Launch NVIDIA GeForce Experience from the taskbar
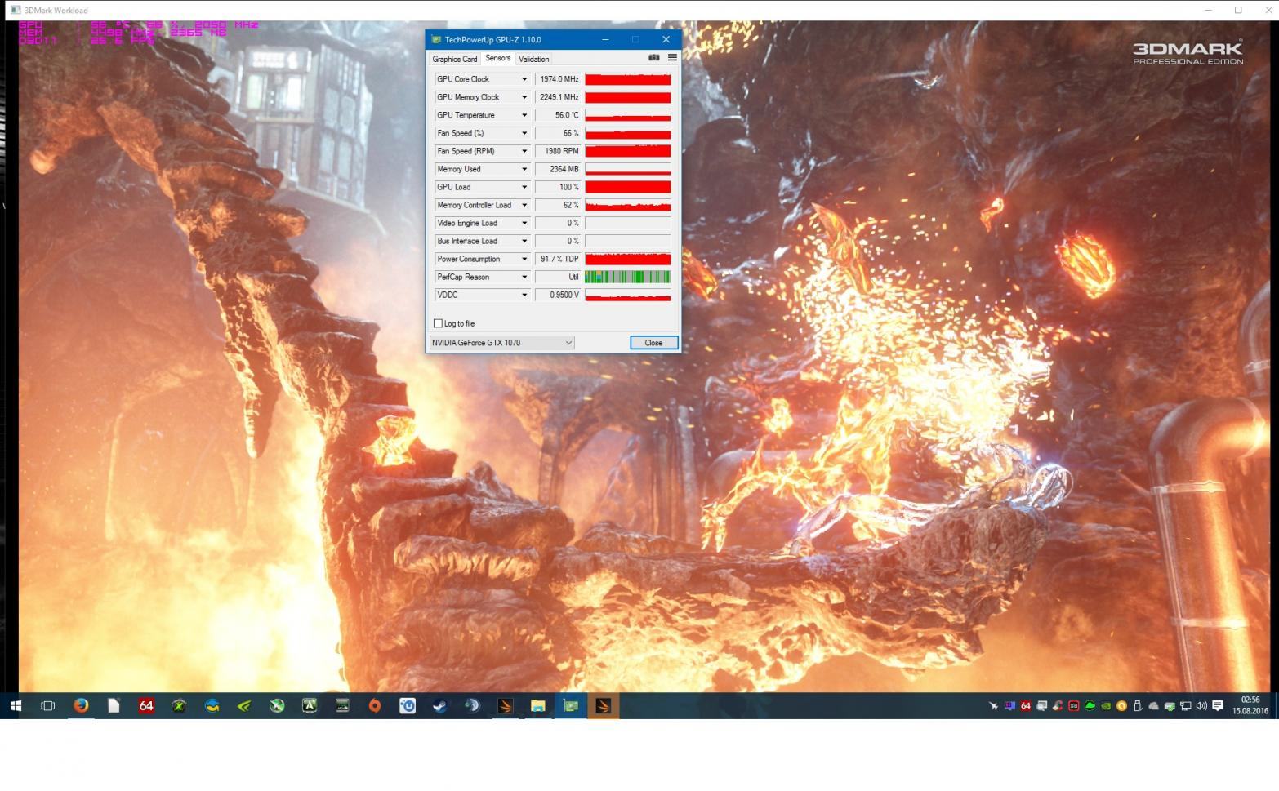The height and width of the screenshot is (791, 1279). [244, 706]
